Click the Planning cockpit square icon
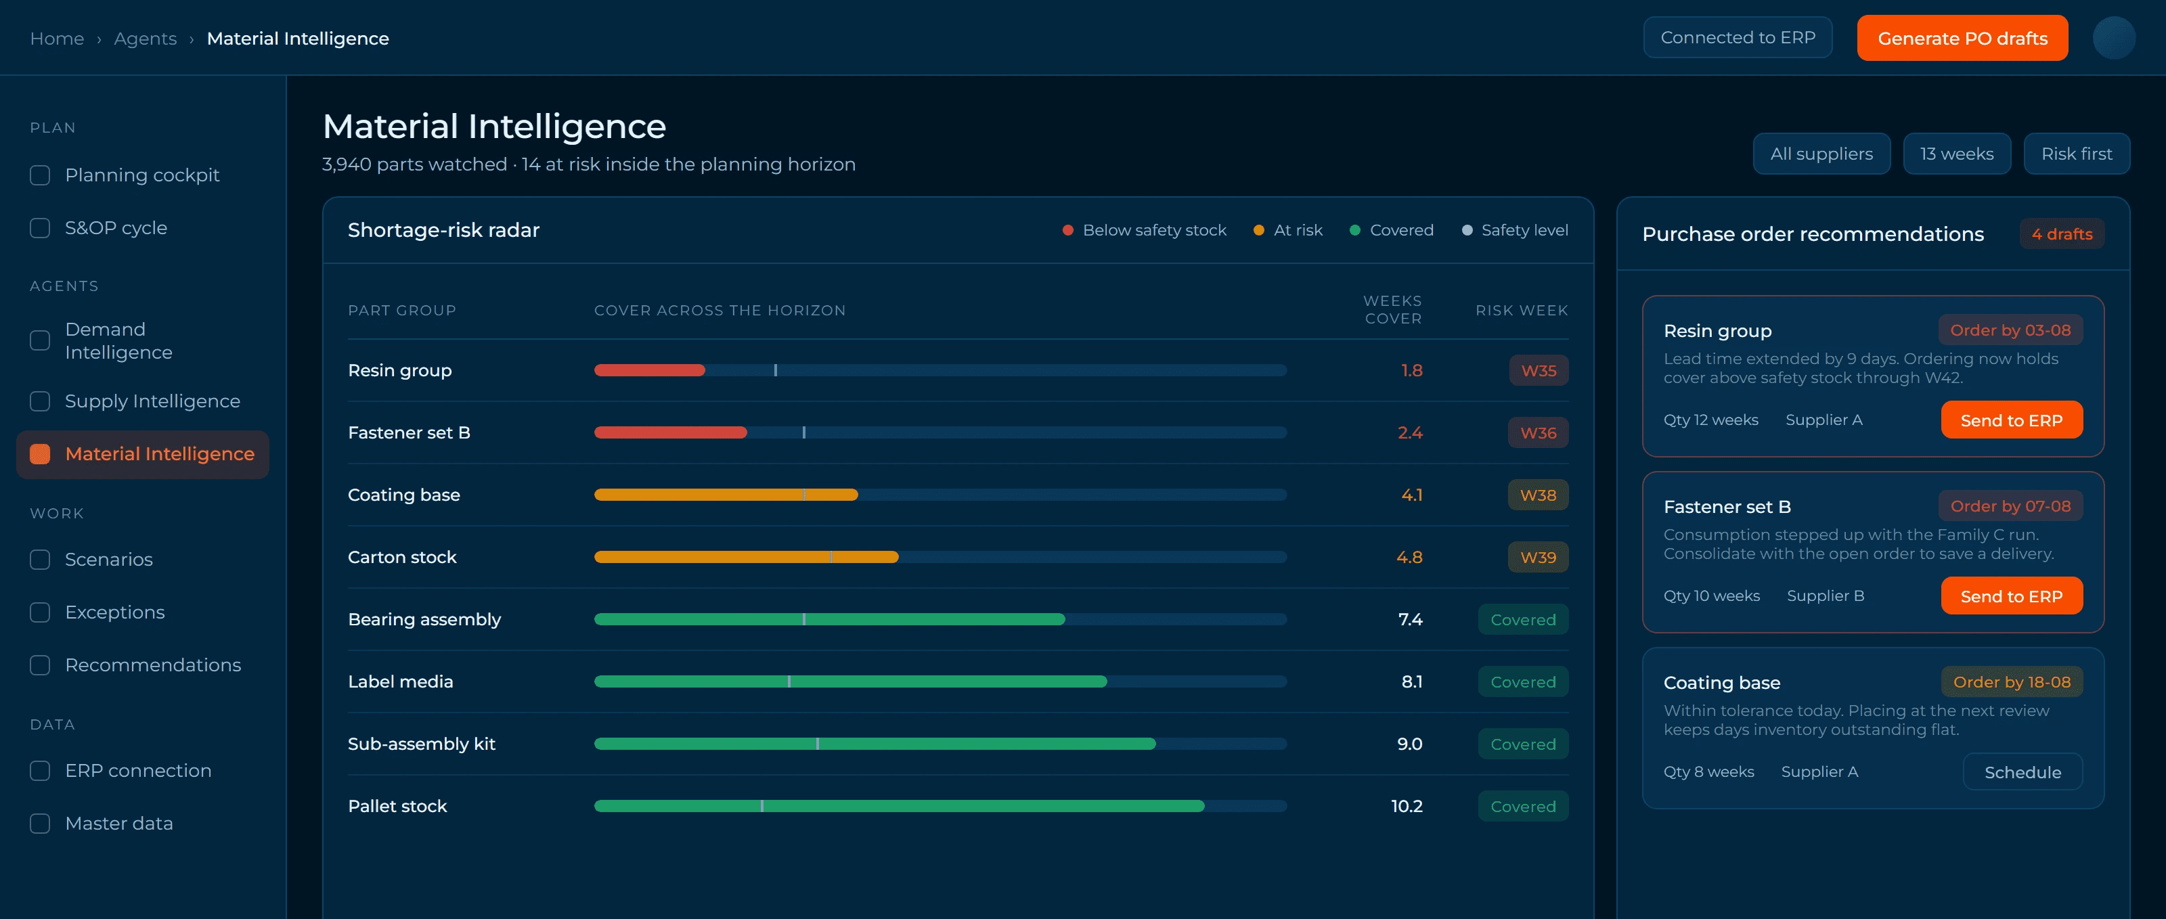The image size is (2166, 919). point(39,175)
